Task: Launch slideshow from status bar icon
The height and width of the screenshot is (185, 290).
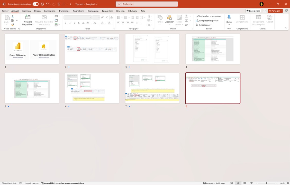Action: (251, 183)
